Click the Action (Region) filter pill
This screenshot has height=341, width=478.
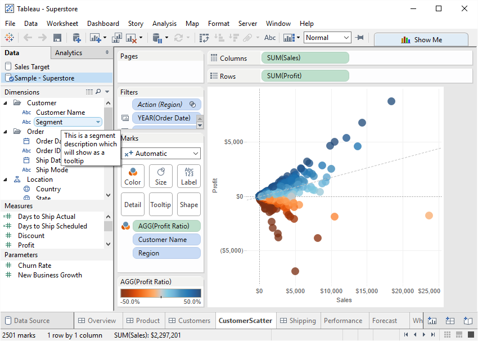click(x=166, y=104)
